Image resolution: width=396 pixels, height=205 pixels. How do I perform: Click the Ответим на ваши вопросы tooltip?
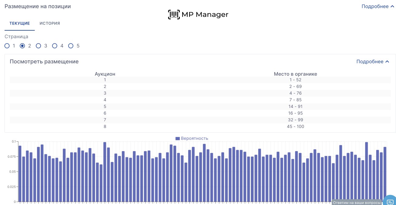[x=357, y=203]
